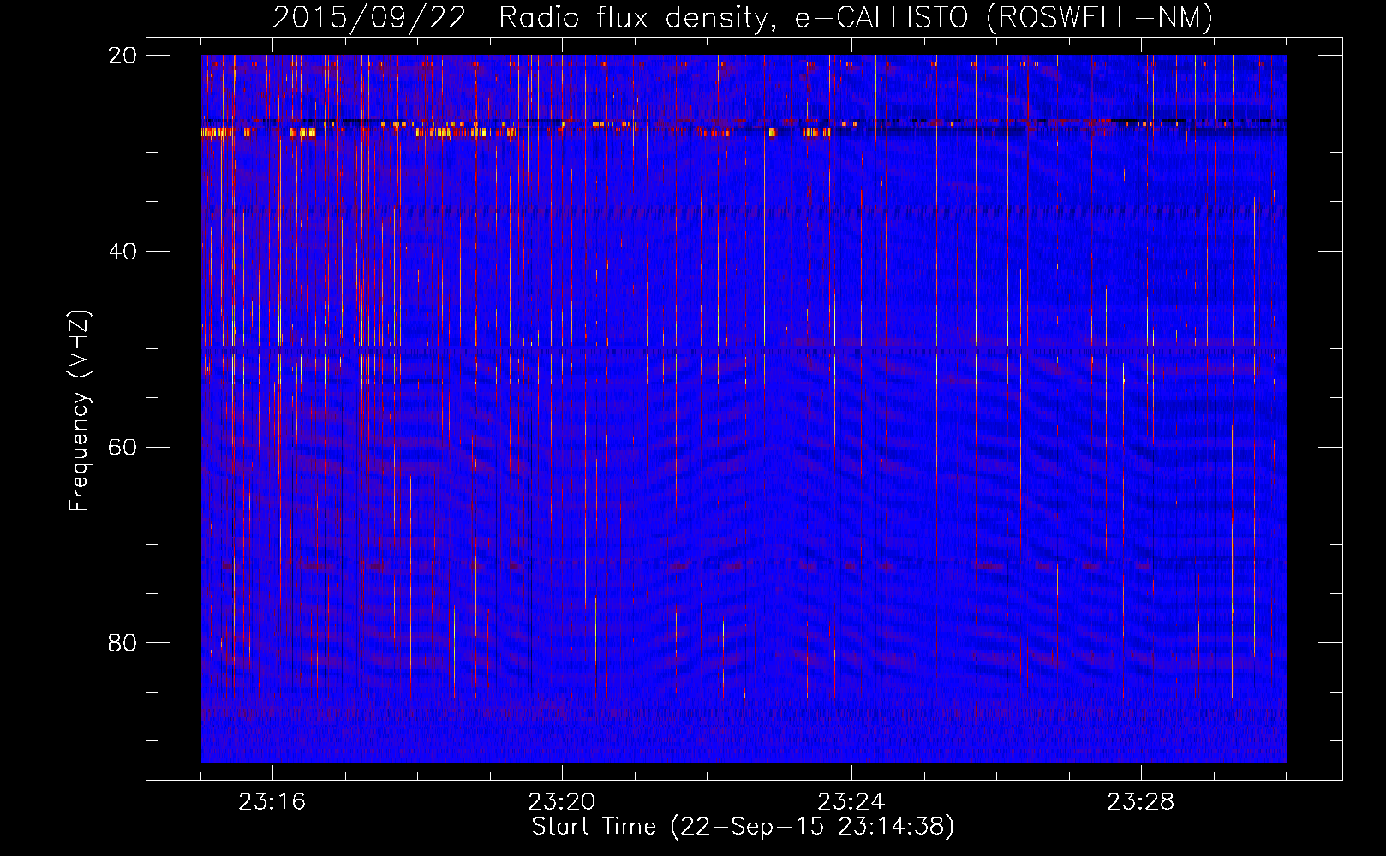Click the '23:28' time tick label
This screenshot has height=856, width=1386.
point(1141,802)
